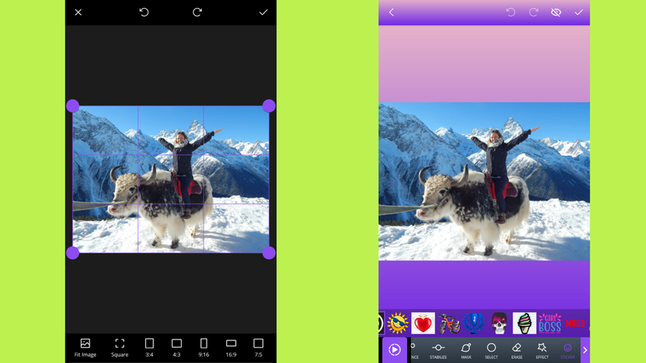The image size is (646, 363).
Task: Add the red heart halo sticker
Action: (x=423, y=323)
